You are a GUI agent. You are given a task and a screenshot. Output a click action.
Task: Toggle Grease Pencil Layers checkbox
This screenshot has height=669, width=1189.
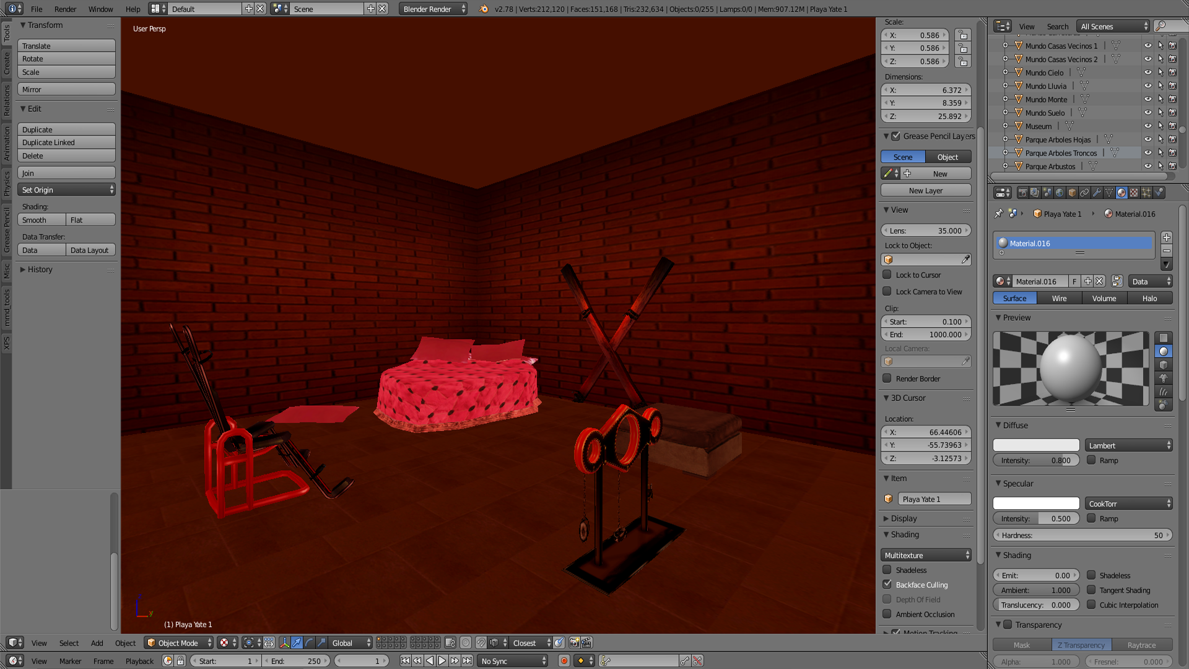click(895, 136)
